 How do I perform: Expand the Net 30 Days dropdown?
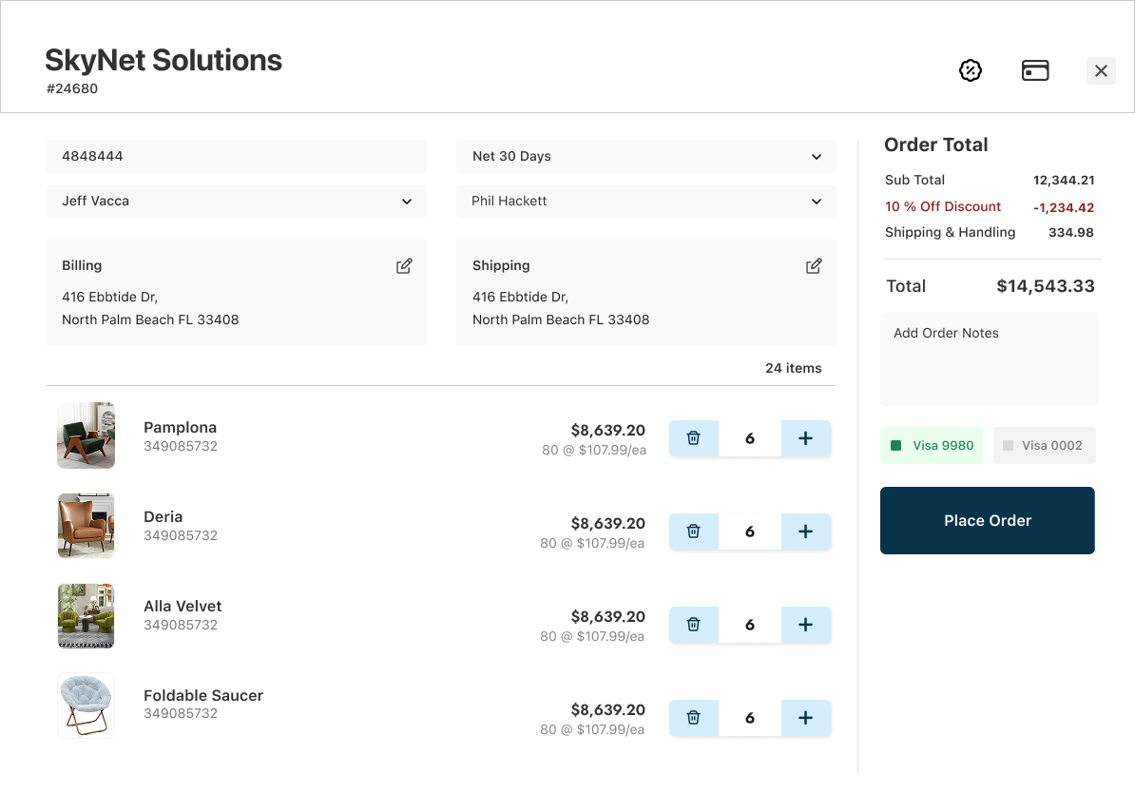tap(646, 157)
